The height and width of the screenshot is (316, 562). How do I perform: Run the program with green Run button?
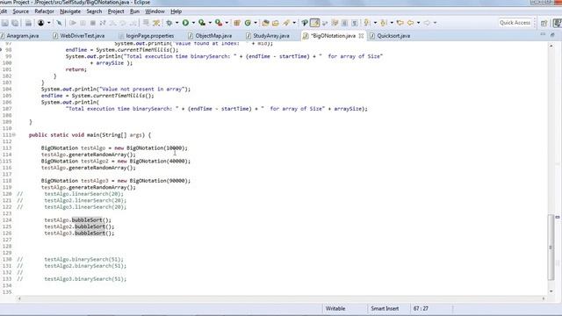(185, 23)
